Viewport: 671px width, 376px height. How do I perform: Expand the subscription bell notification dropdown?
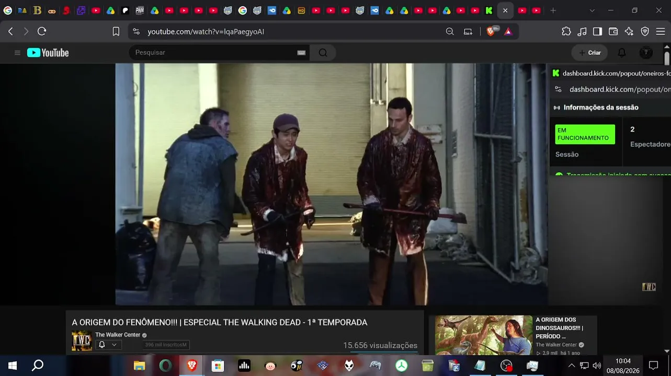[108, 345]
